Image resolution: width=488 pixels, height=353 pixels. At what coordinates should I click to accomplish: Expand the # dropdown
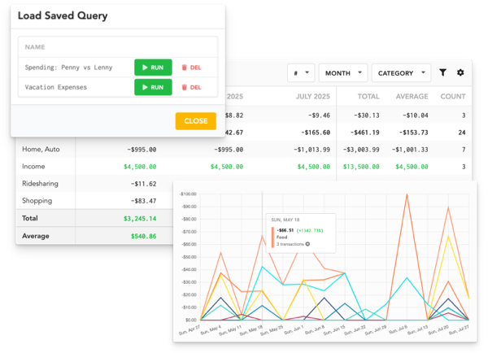pos(301,73)
